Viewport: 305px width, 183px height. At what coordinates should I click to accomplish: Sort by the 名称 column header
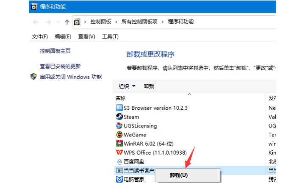[120, 98]
